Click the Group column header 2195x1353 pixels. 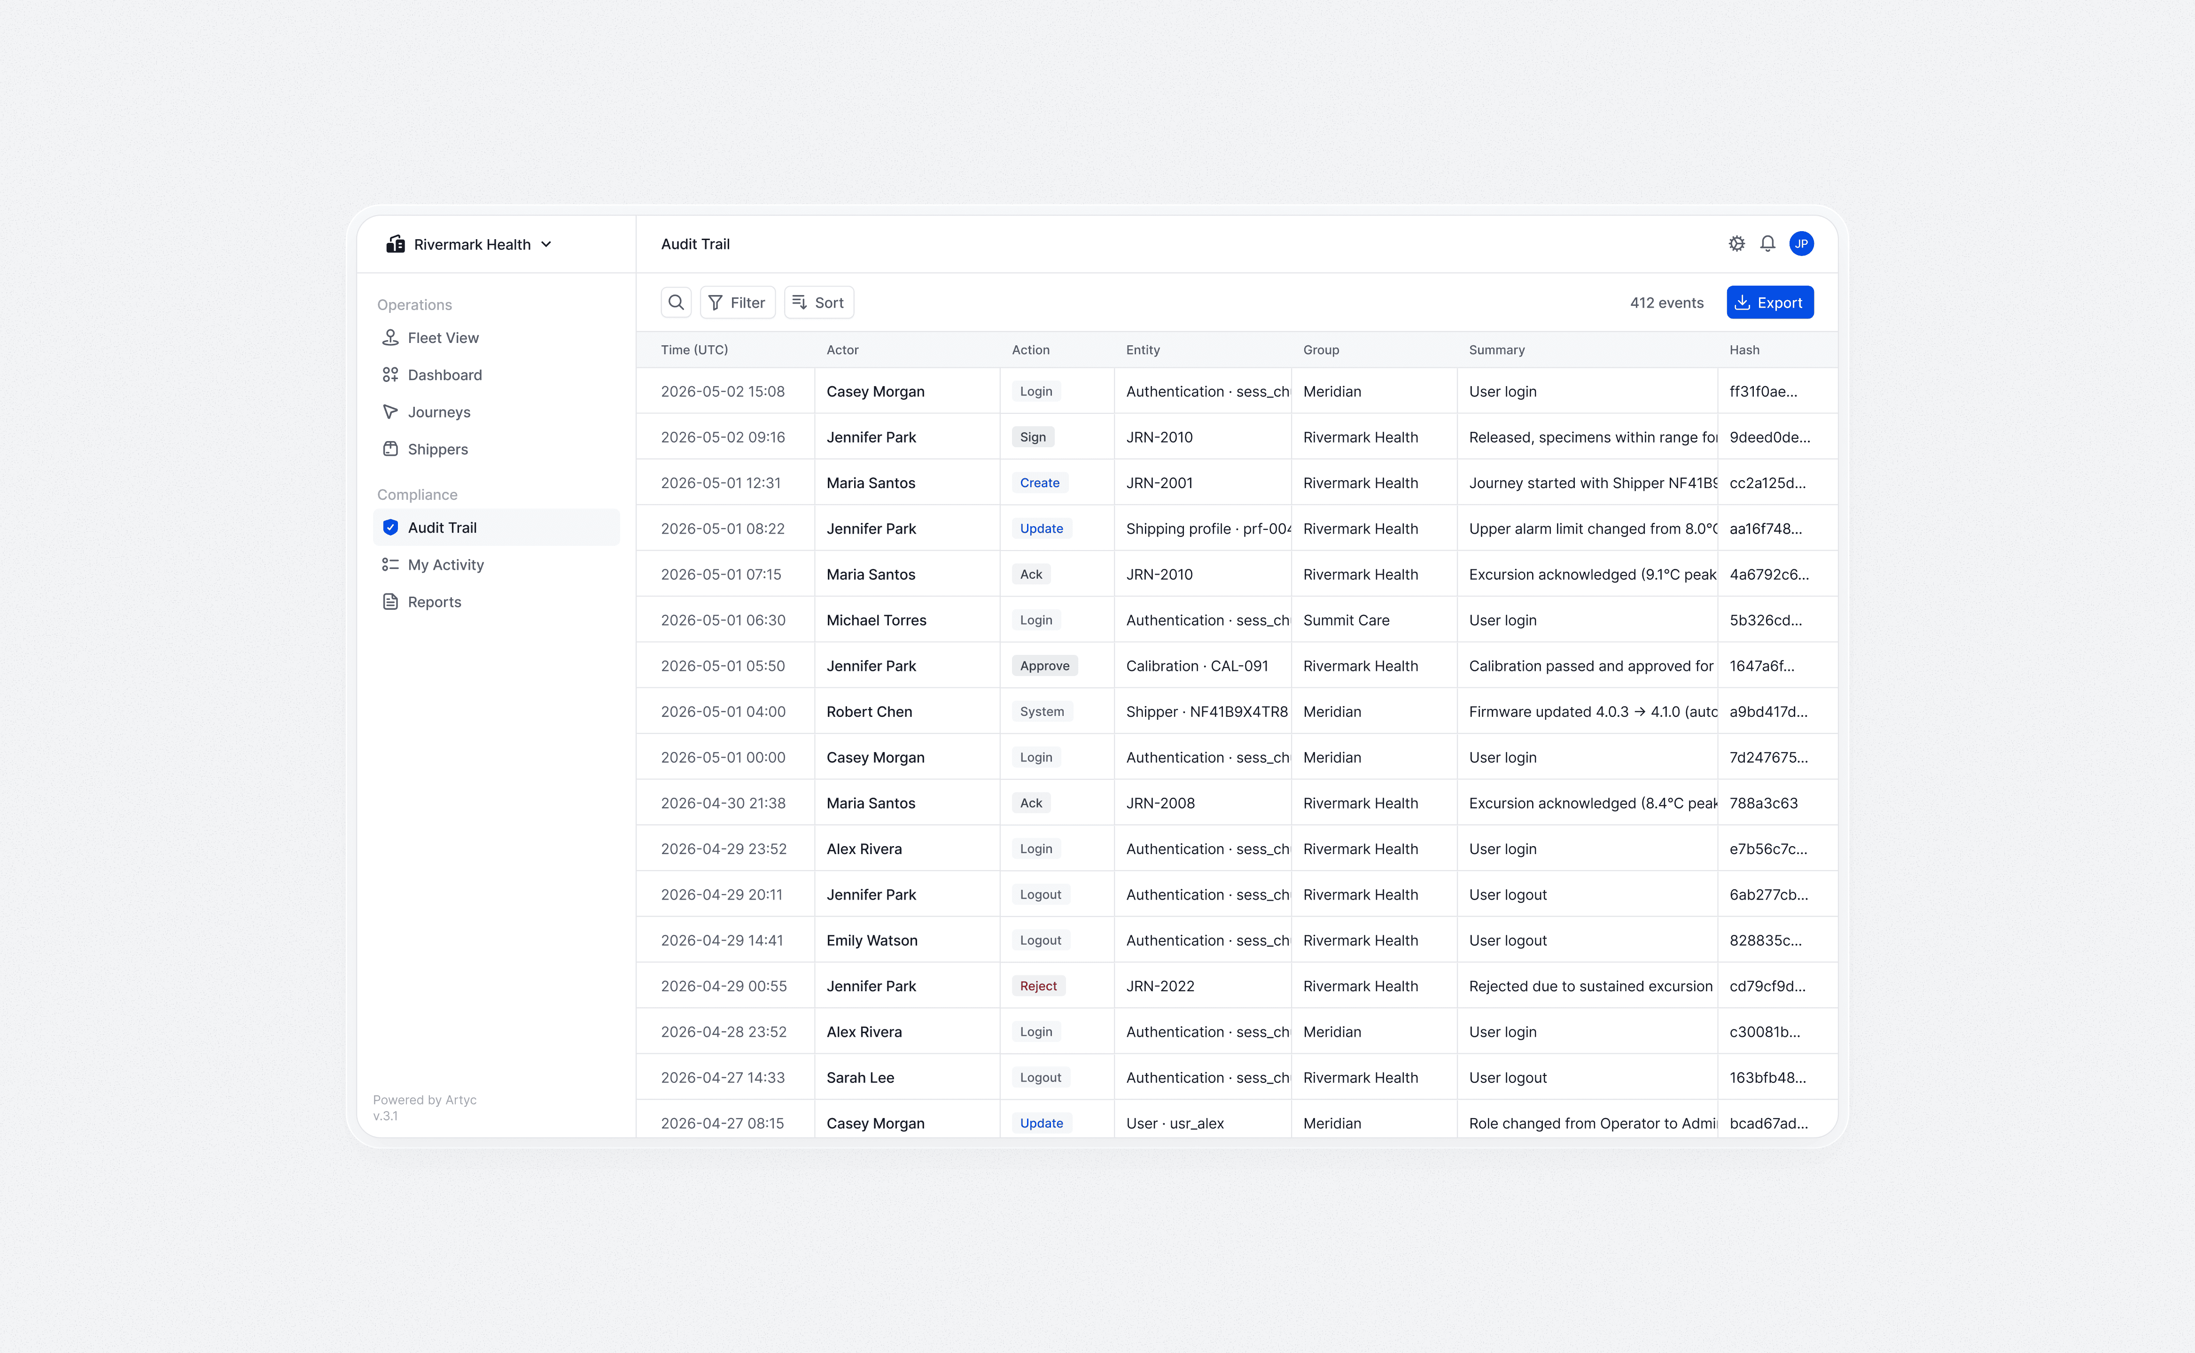[1321, 350]
